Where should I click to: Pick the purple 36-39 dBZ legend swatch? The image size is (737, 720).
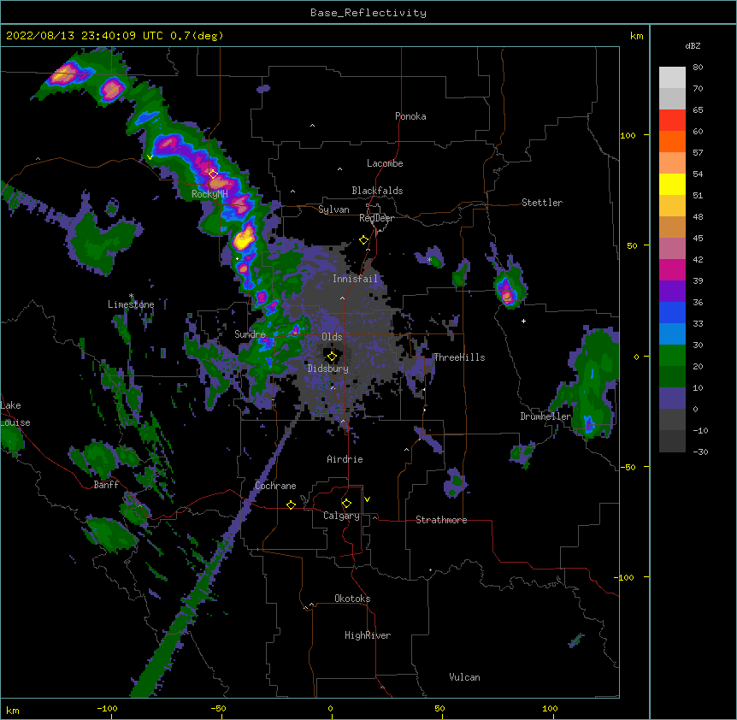[x=672, y=292]
